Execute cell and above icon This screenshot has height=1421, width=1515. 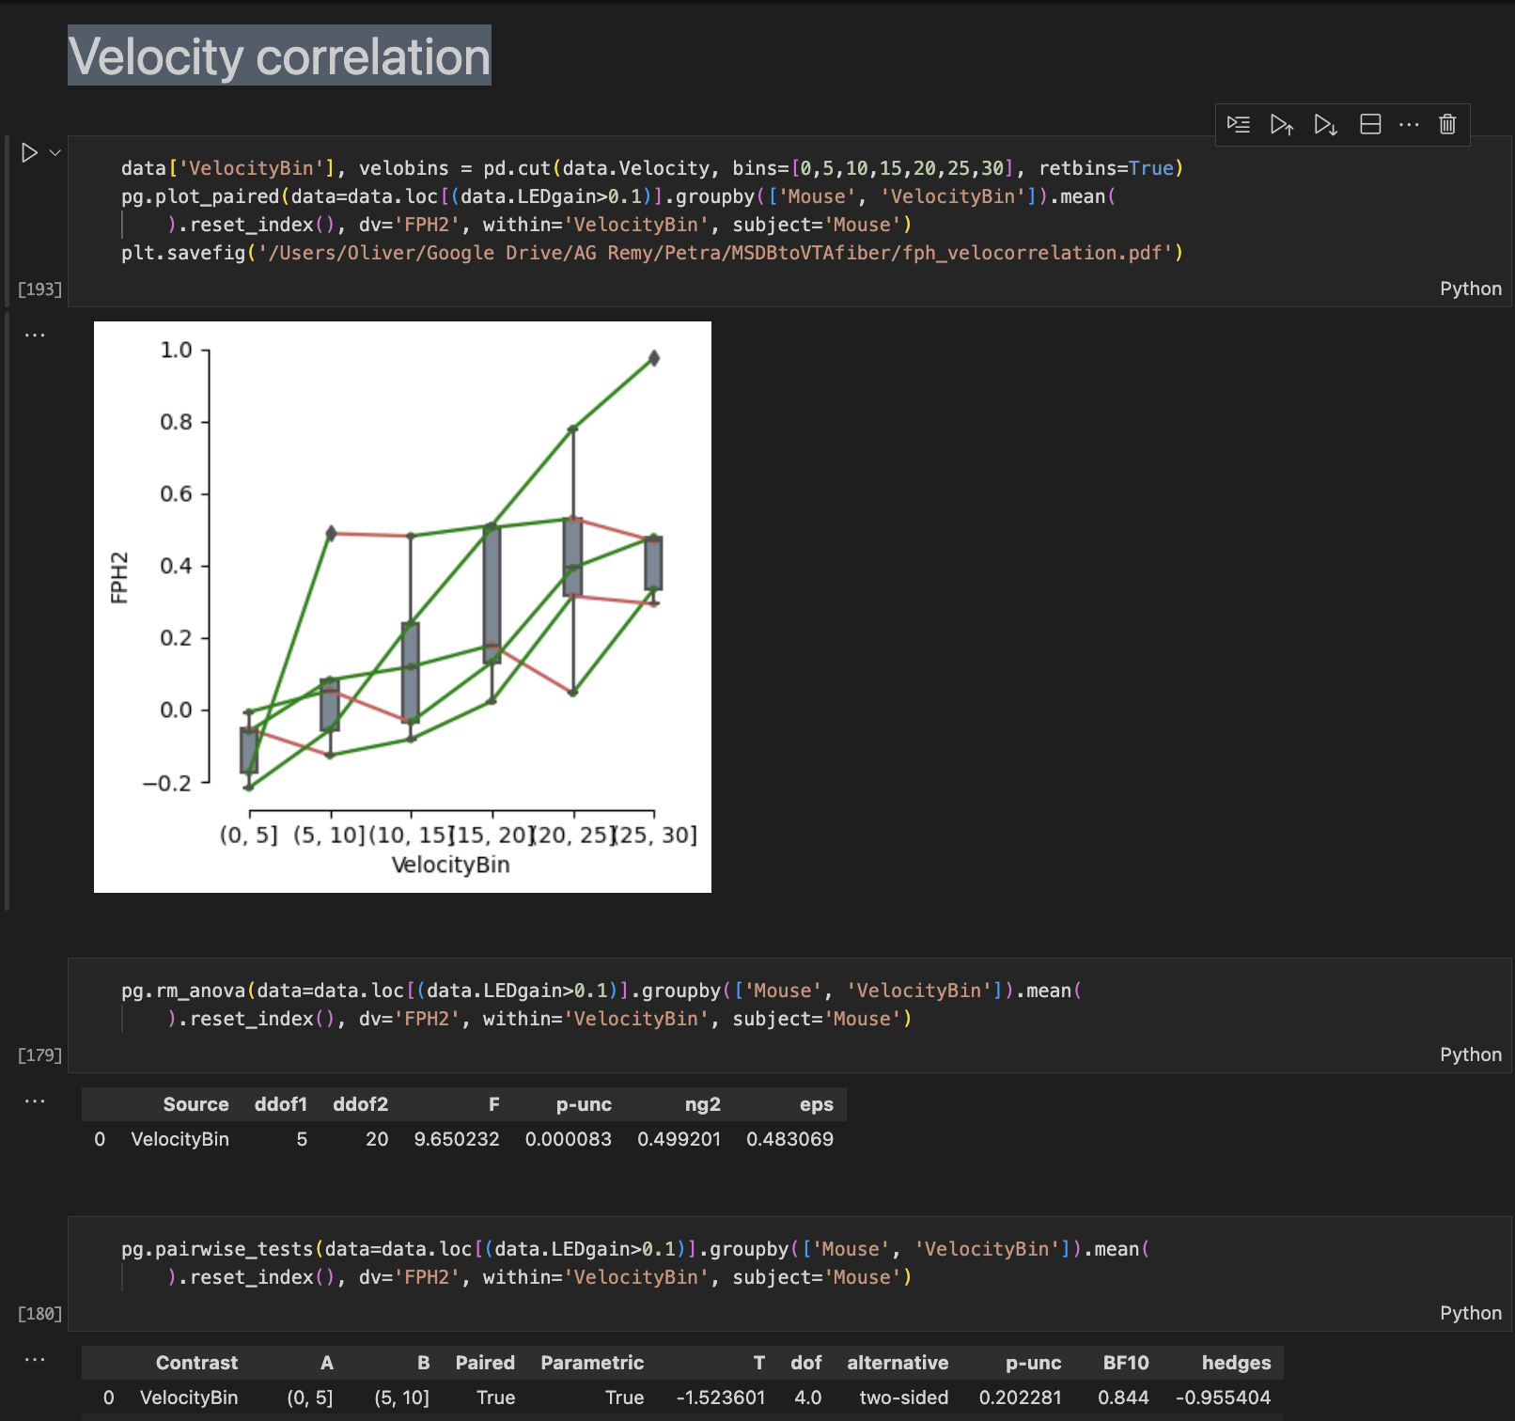1282,124
